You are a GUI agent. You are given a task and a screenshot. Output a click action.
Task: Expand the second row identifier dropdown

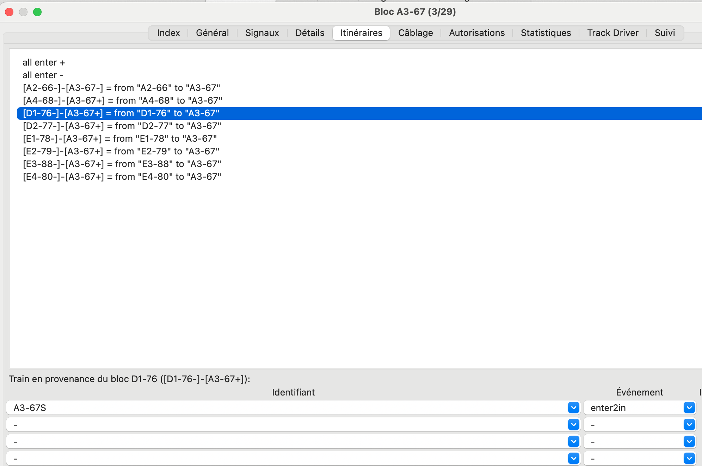click(x=574, y=425)
